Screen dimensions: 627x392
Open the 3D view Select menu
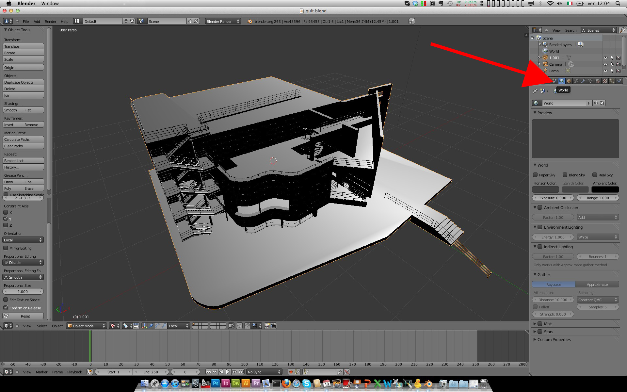[x=42, y=326]
